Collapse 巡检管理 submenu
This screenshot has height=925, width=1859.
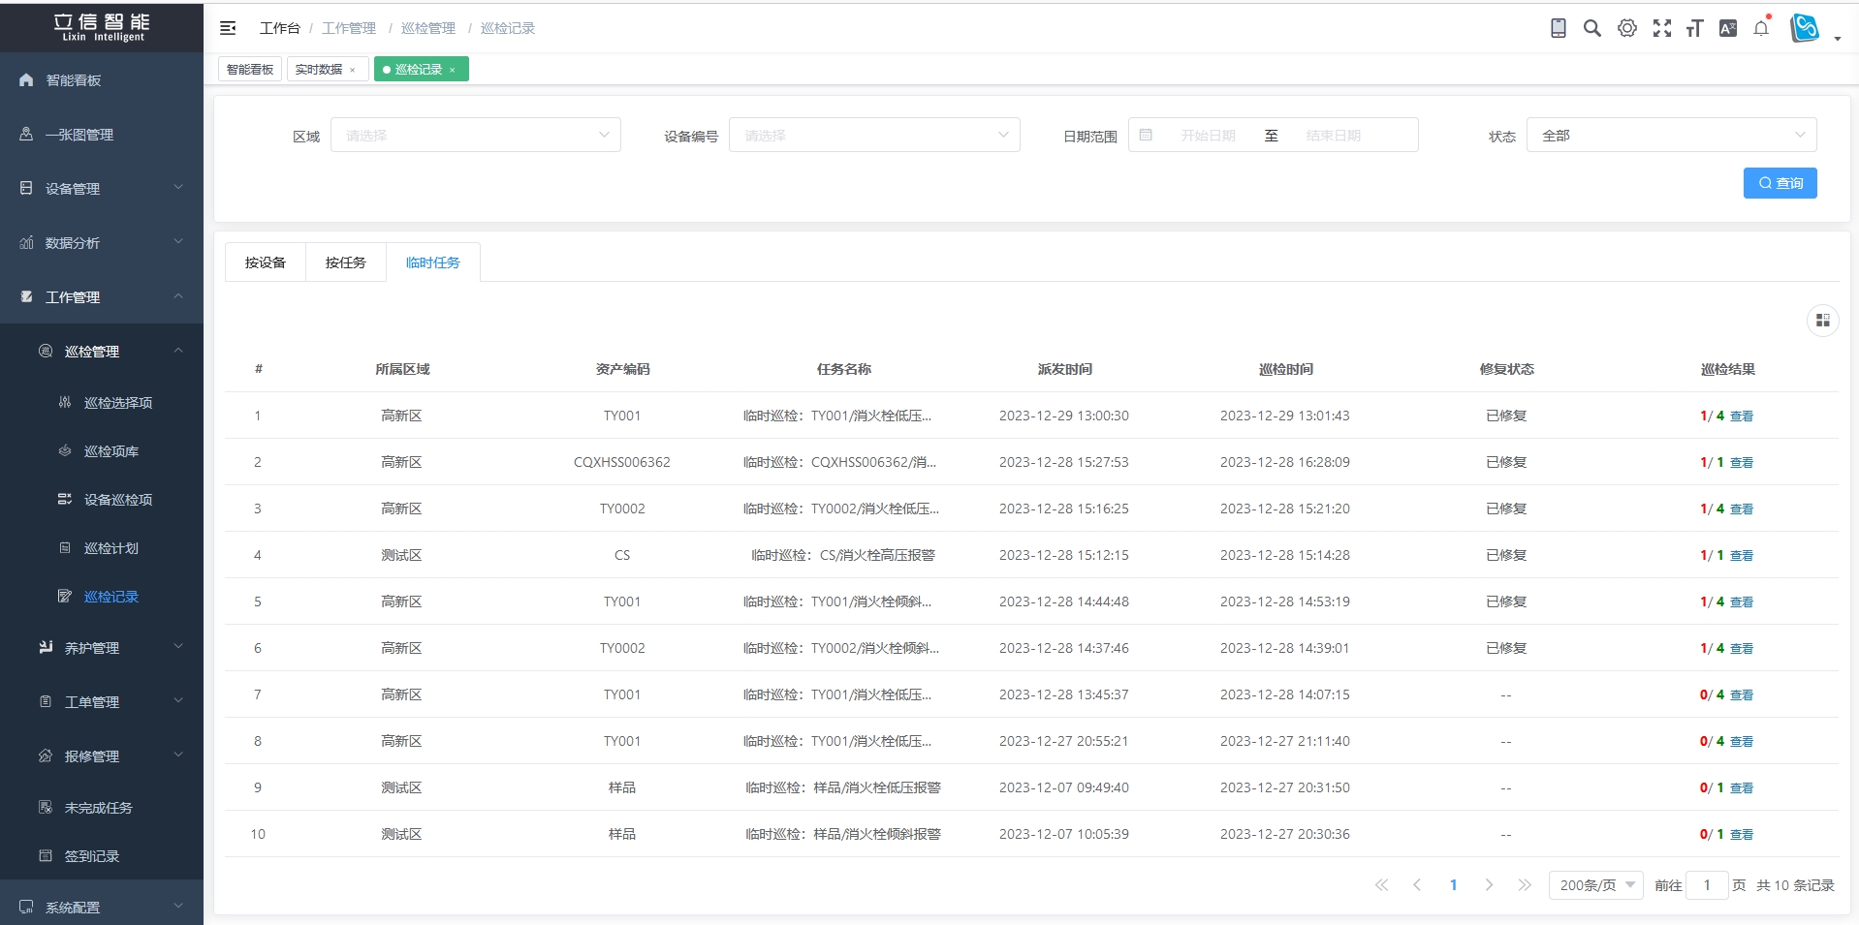tap(102, 351)
